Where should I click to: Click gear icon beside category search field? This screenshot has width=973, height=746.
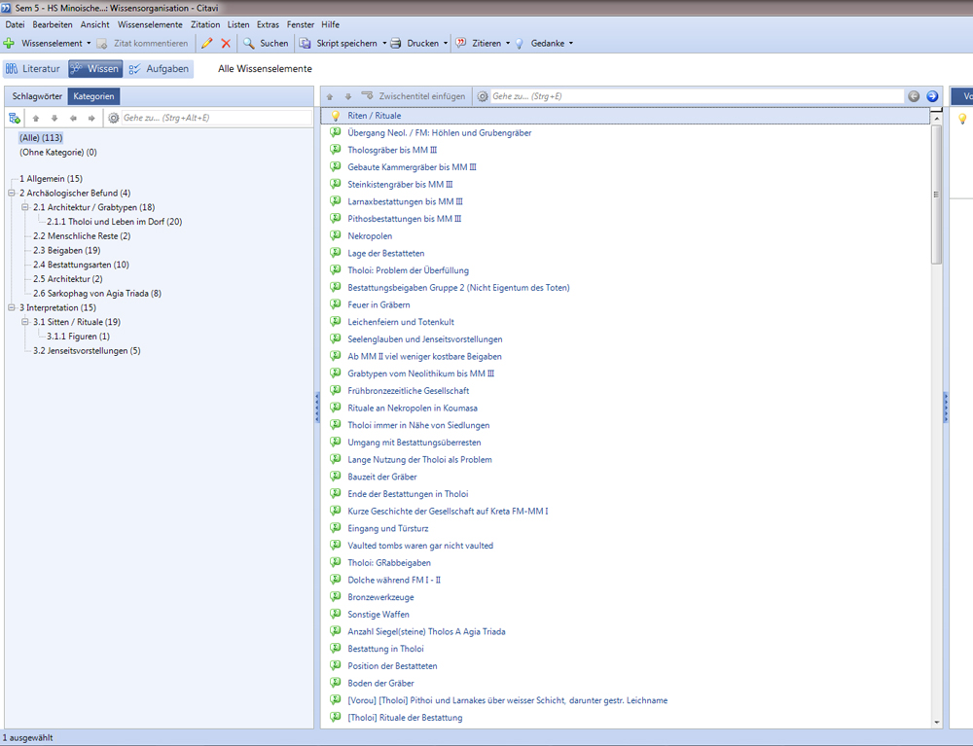coord(114,118)
